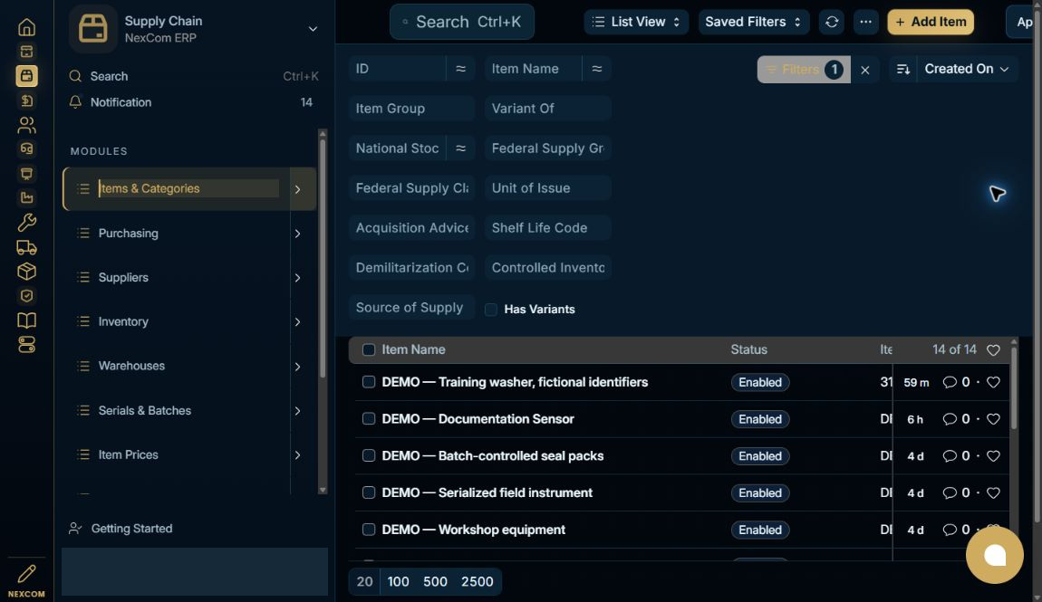Screen dimensions: 1042x602
Task: Select checkbox for Workshop equipment row
Action: [369, 529]
